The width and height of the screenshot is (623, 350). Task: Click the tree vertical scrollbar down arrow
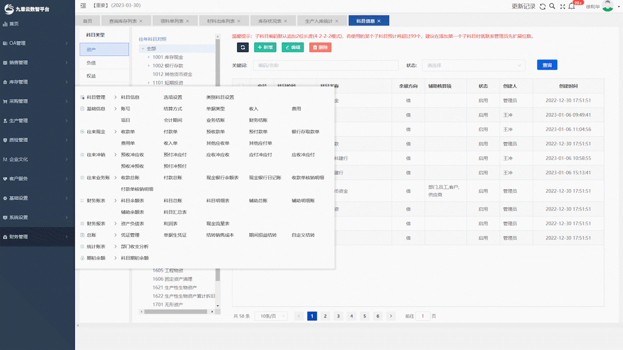tap(218, 306)
